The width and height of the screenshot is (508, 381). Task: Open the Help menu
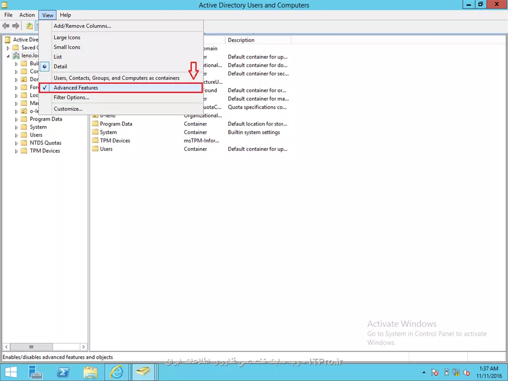(x=65, y=15)
